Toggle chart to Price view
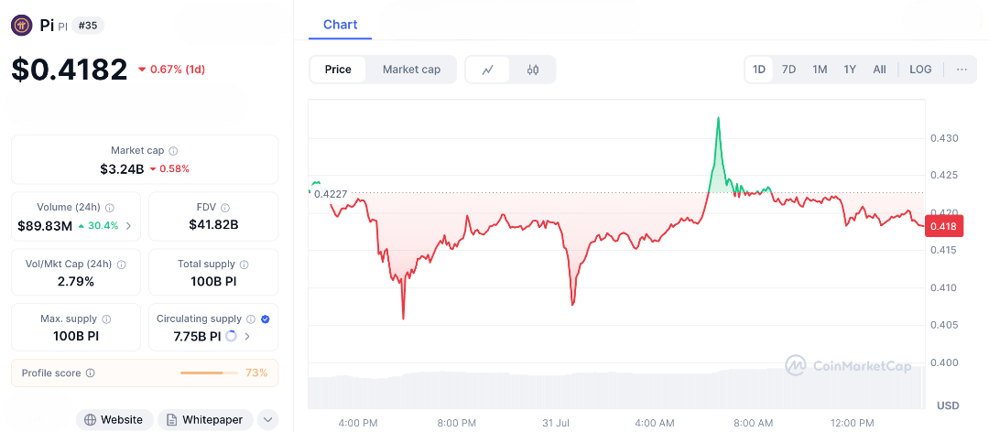Screen dimensions: 989x432 [x=338, y=70]
